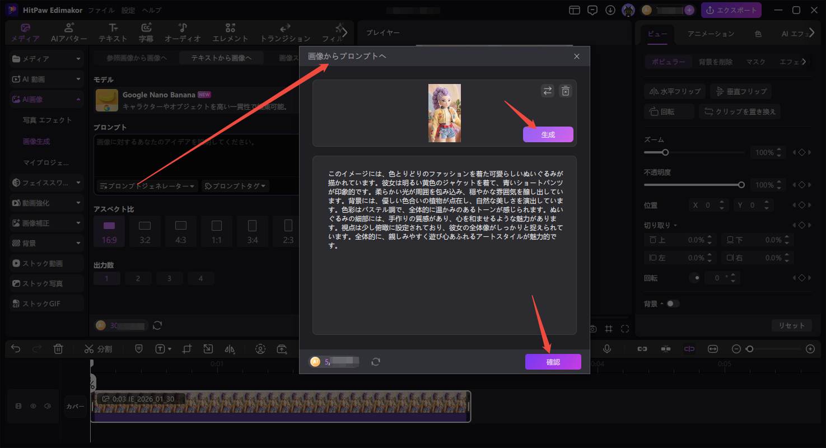Screen dimensions: 826x448
Task: Toggle the 16:9 aspect ratio option
Action: point(109,230)
